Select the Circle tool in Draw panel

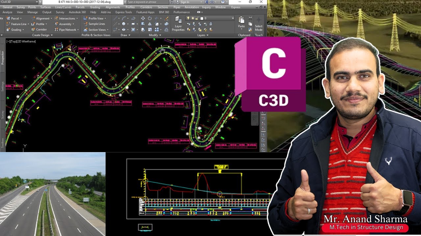124,24
